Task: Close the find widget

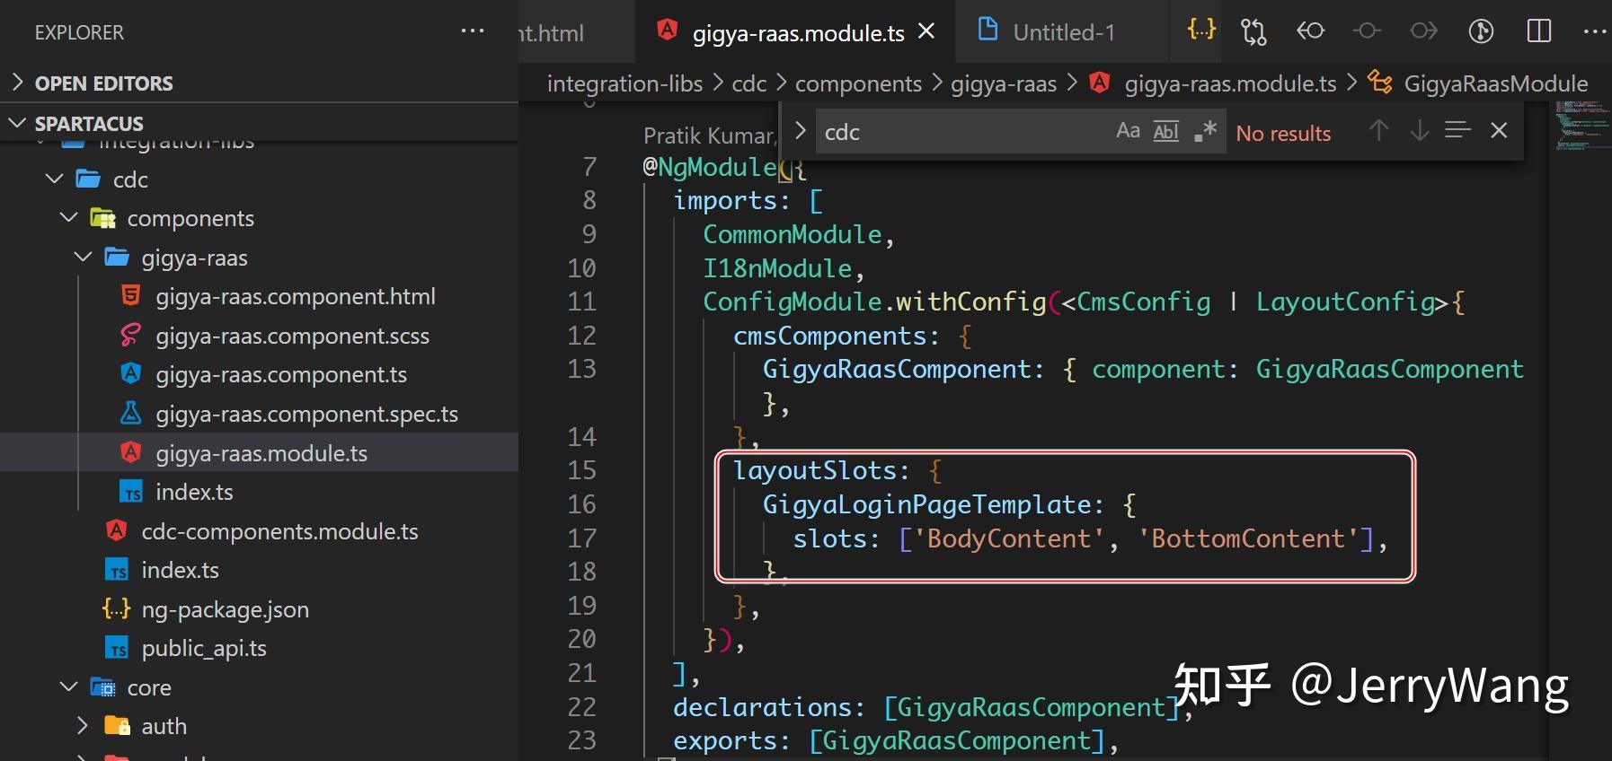Action: tap(1499, 131)
